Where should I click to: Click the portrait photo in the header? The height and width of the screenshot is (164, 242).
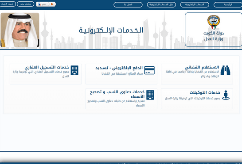tap(20, 30)
